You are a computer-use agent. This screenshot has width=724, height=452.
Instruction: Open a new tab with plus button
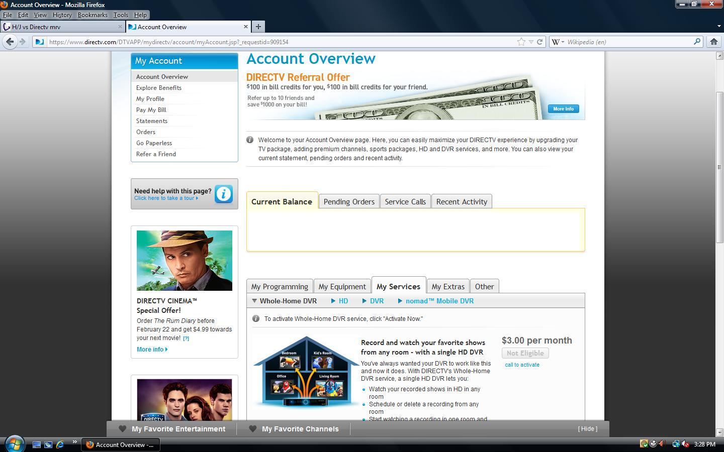258,27
